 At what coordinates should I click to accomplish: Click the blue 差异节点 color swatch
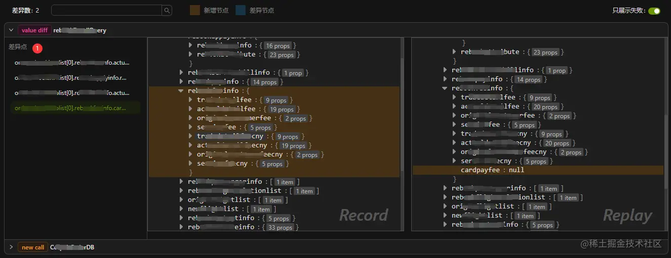point(241,10)
